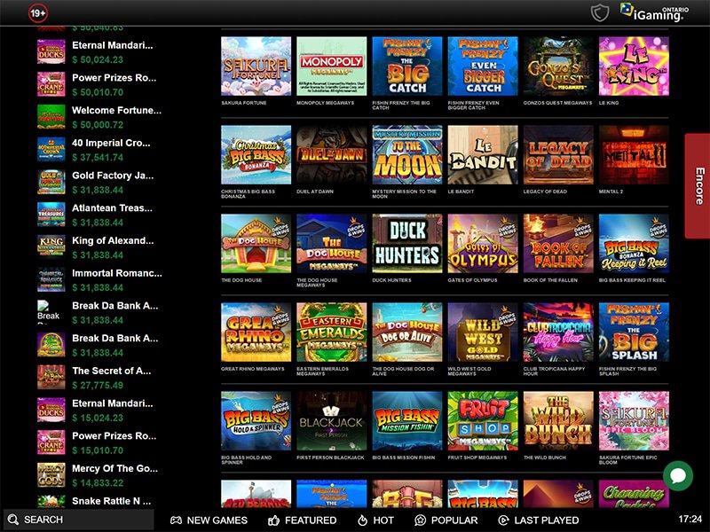Open the Last Played tab
Image resolution: width=710 pixels, height=532 pixels.
point(539,520)
